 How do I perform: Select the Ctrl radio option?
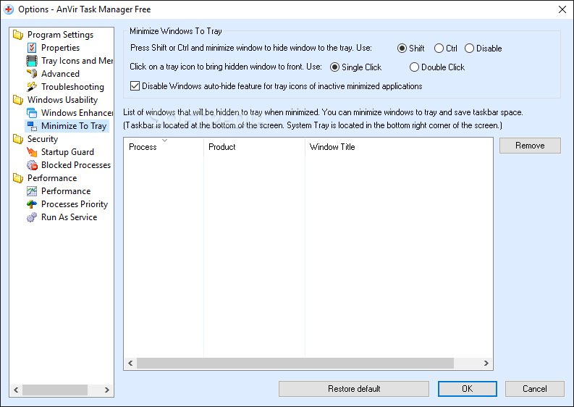coord(439,49)
